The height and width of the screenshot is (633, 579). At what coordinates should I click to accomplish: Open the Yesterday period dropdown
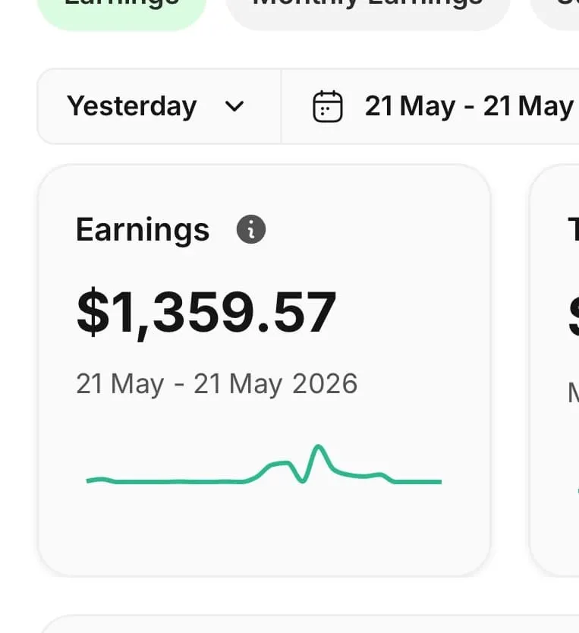[x=159, y=106]
